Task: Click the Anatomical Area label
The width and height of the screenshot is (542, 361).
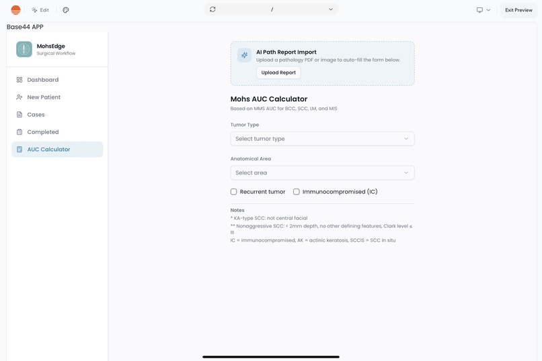Action: [x=251, y=159]
